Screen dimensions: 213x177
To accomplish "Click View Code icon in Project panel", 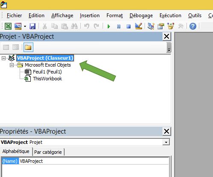I will click(6, 47).
